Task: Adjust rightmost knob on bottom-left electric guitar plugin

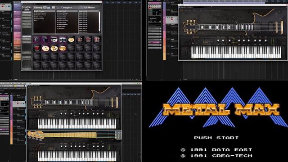Action: (x=103, y=114)
